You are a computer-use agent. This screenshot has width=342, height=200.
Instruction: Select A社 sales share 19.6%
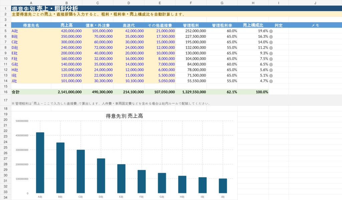click(x=253, y=31)
